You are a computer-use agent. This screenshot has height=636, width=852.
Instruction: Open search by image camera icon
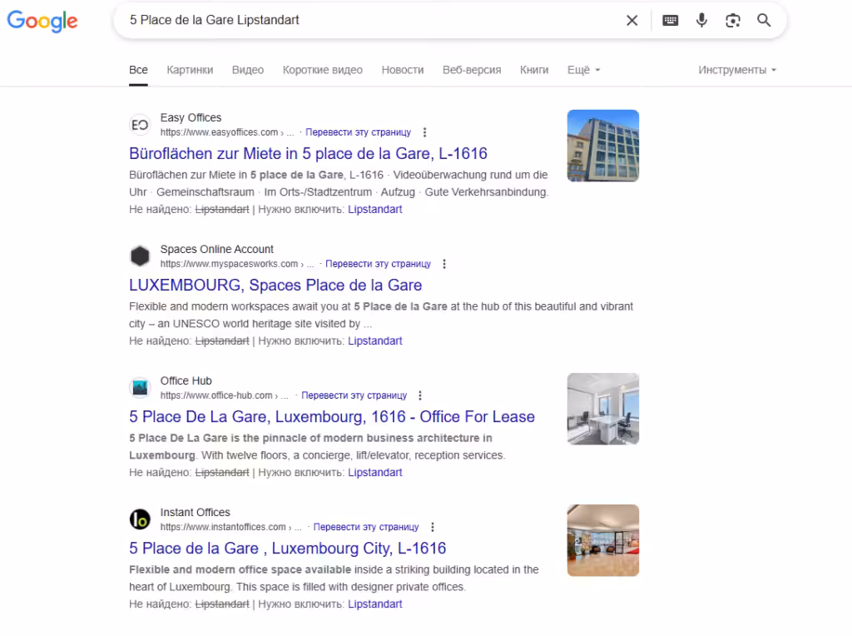732,21
